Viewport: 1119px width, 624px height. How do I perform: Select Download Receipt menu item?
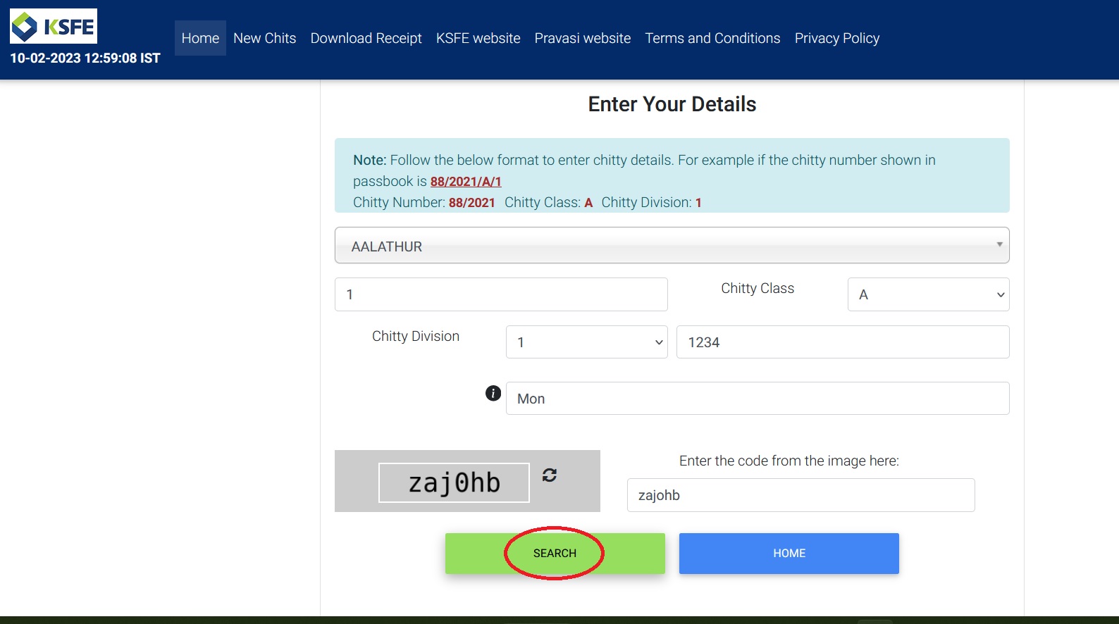[366, 38]
